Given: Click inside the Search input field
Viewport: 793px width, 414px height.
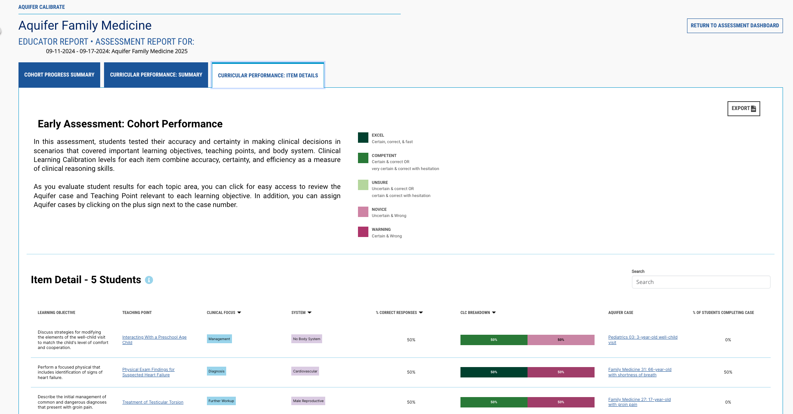Looking at the screenshot, I should point(701,282).
